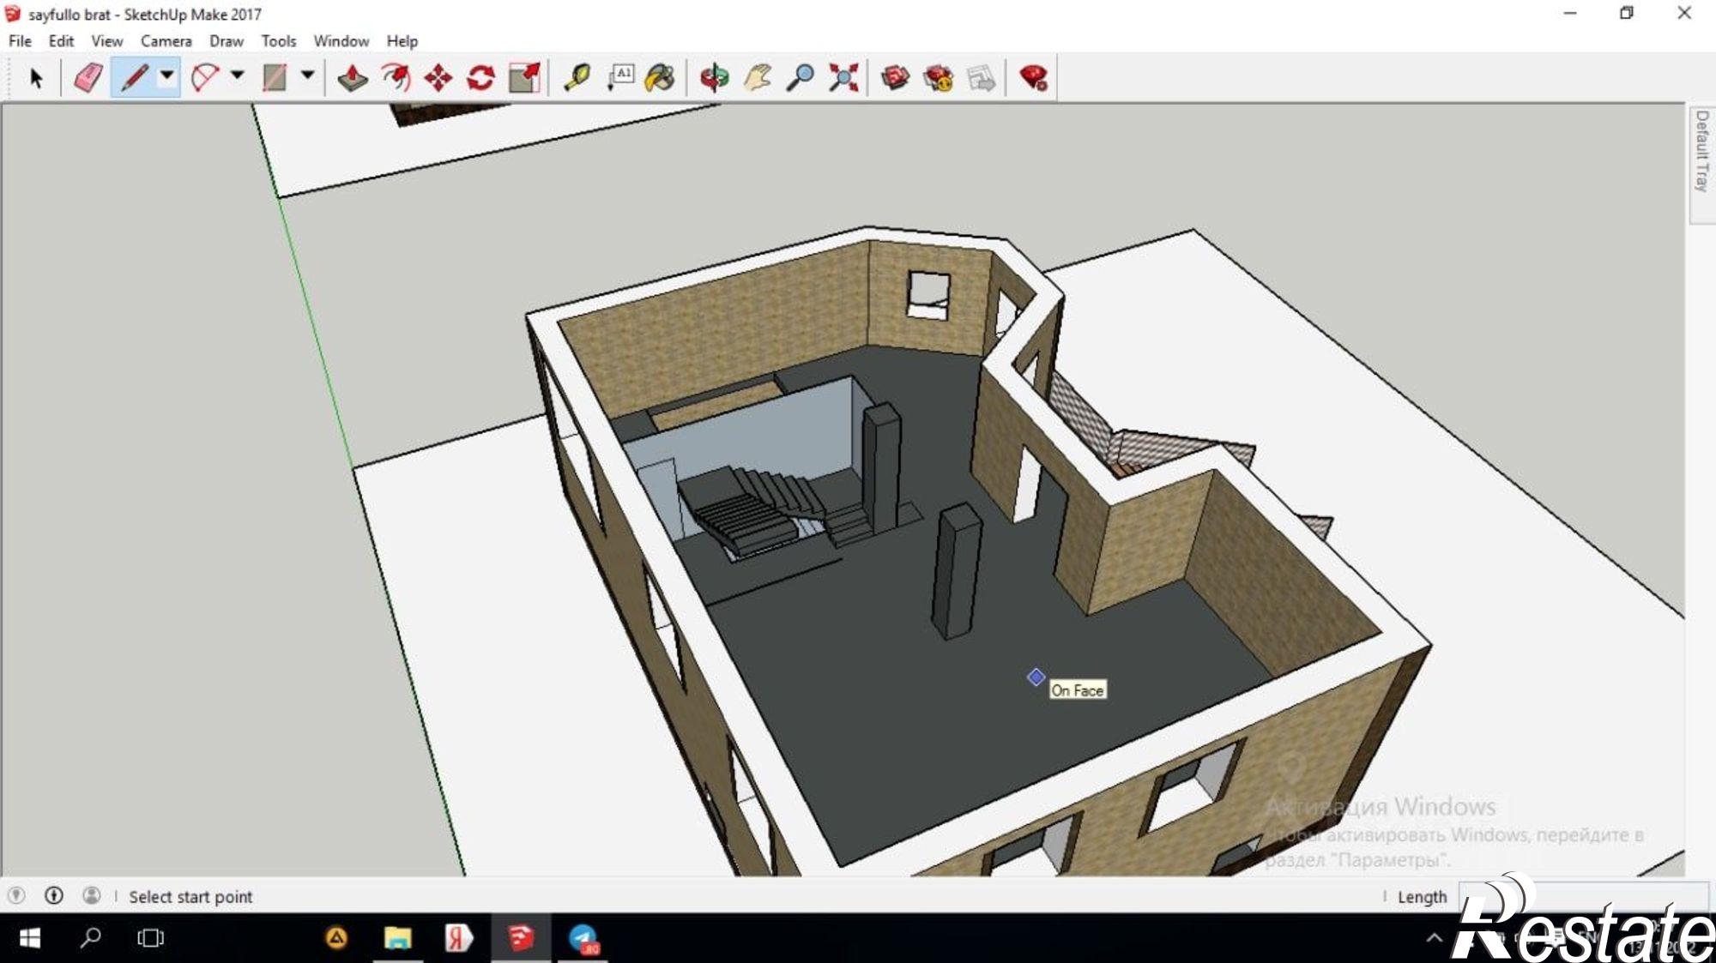Select the Pan hand tool

click(757, 78)
